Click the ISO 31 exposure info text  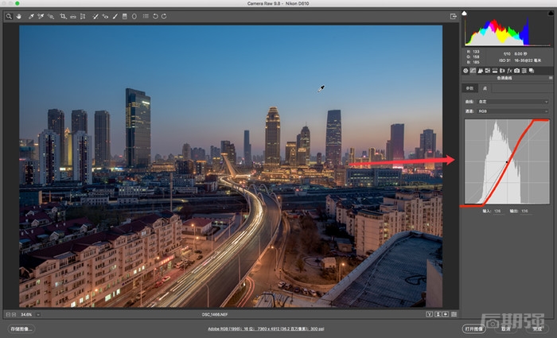tap(504, 60)
